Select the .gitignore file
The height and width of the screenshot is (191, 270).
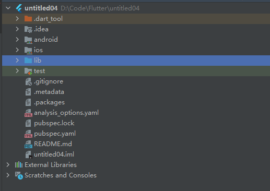pyautogui.click(x=49, y=81)
